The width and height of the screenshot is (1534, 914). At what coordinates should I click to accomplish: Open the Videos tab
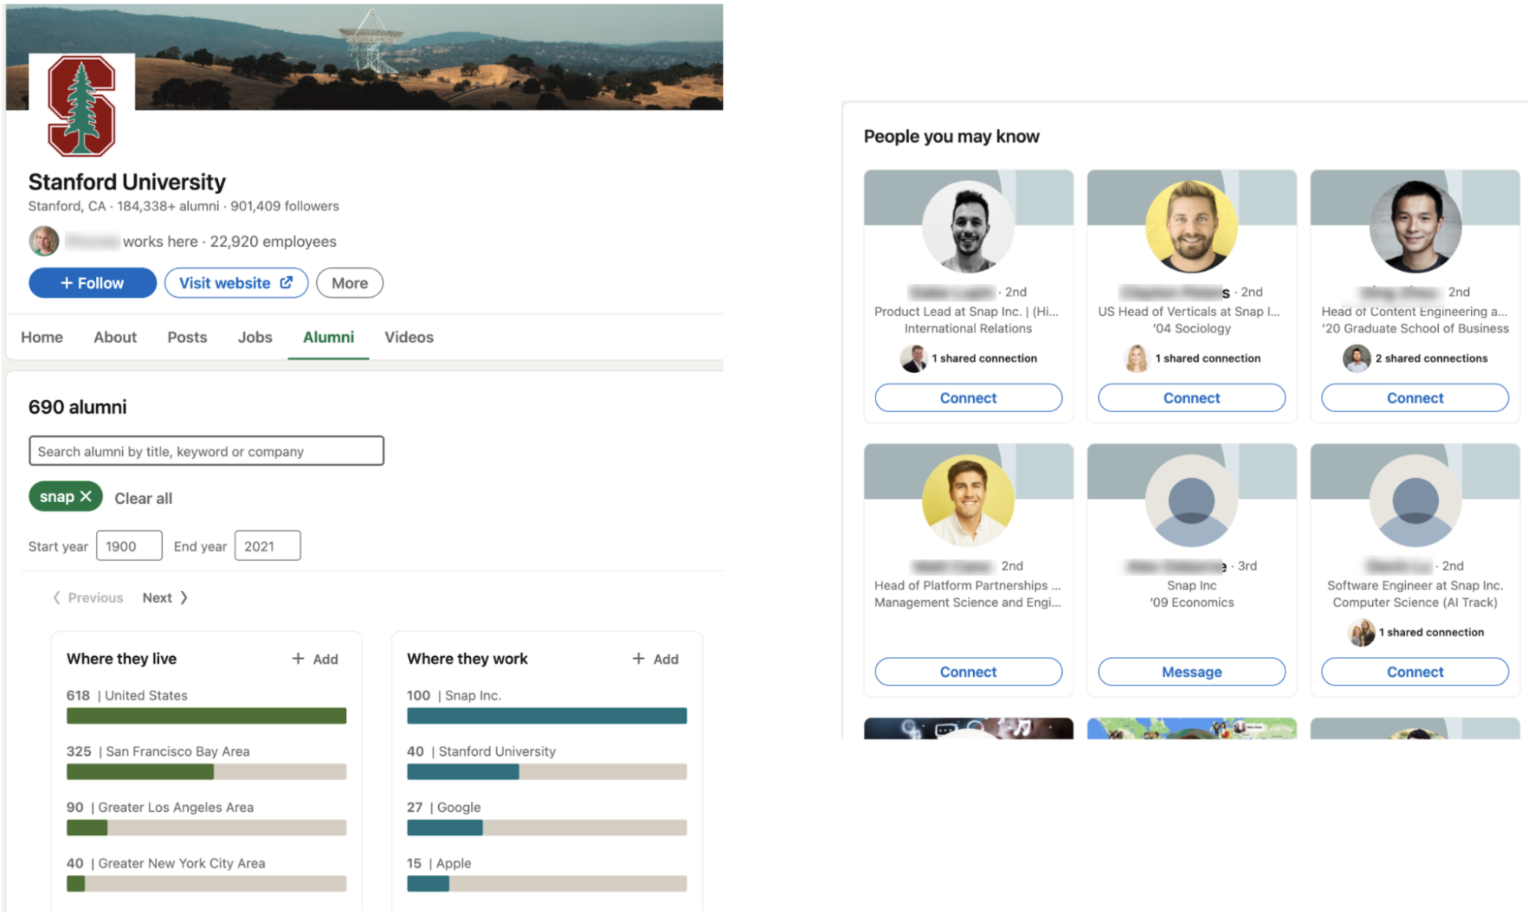coord(408,337)
